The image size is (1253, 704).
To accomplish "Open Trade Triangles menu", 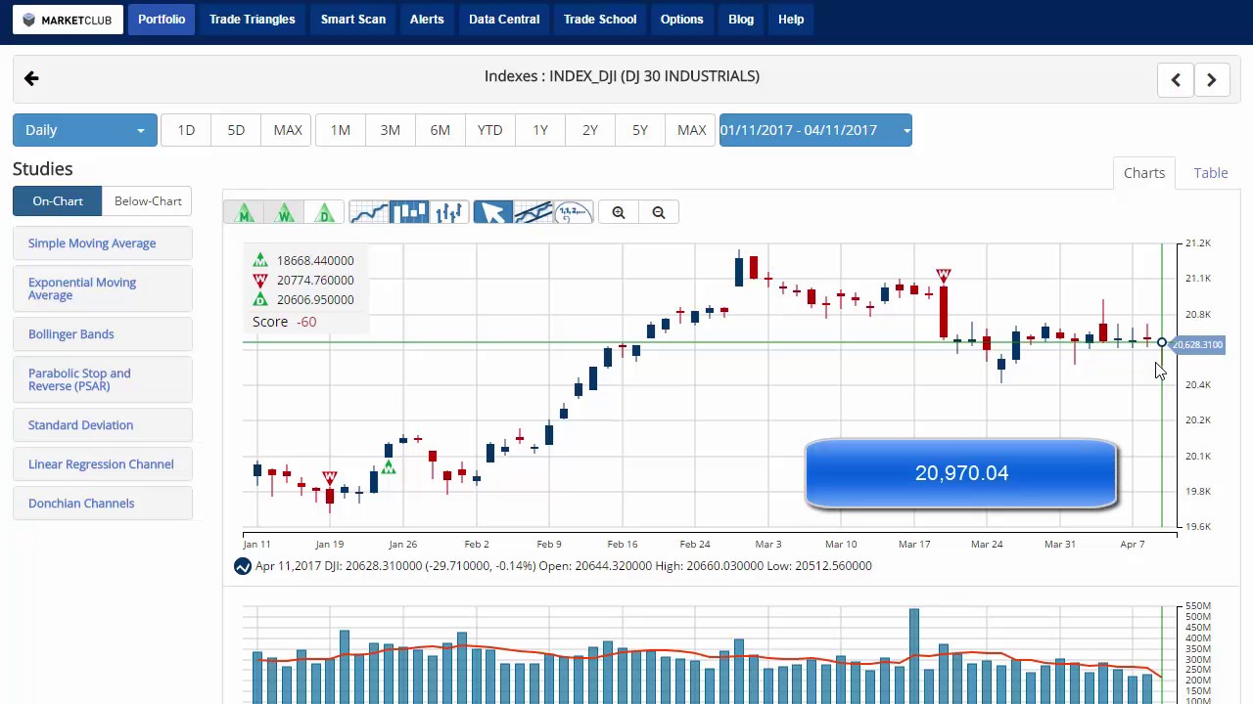I will (x=252, y=20).
